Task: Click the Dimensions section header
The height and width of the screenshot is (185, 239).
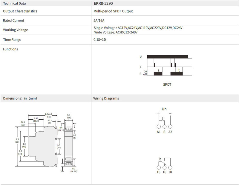Action: pyautogui.click(x=20, y=98)
